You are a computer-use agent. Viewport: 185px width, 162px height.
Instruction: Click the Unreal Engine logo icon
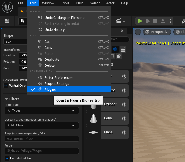pyautogui.click(x=7, y=7)
